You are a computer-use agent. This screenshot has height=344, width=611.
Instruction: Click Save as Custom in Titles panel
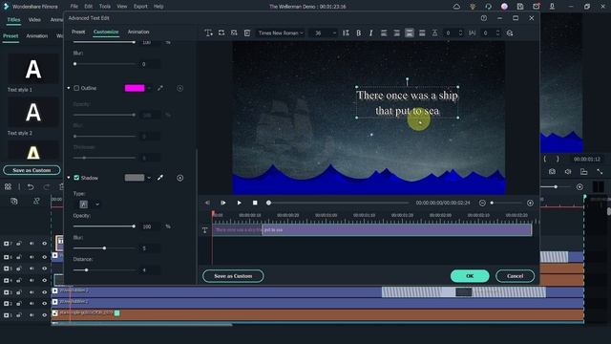[x=32, y=170]
